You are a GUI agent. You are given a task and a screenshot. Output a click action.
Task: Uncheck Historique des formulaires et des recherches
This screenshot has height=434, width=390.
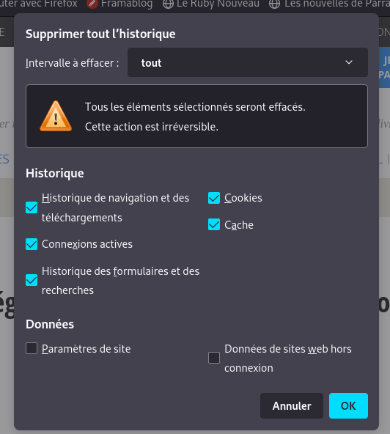(32, 280)
